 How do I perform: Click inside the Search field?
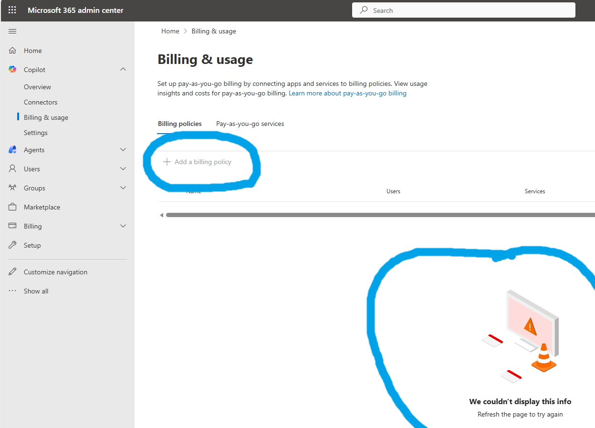pyautogui.click(x=463, y=10)
